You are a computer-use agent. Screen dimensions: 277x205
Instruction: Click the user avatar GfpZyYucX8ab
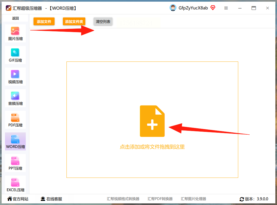pyautogui.click(x=173, y=8)
